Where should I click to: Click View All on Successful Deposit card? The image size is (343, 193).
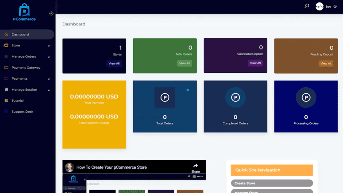click(255, 63)
